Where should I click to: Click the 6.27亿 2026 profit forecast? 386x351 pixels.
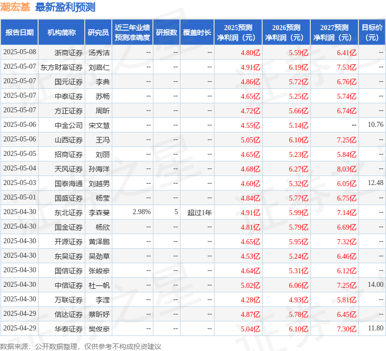coord(298,169)
